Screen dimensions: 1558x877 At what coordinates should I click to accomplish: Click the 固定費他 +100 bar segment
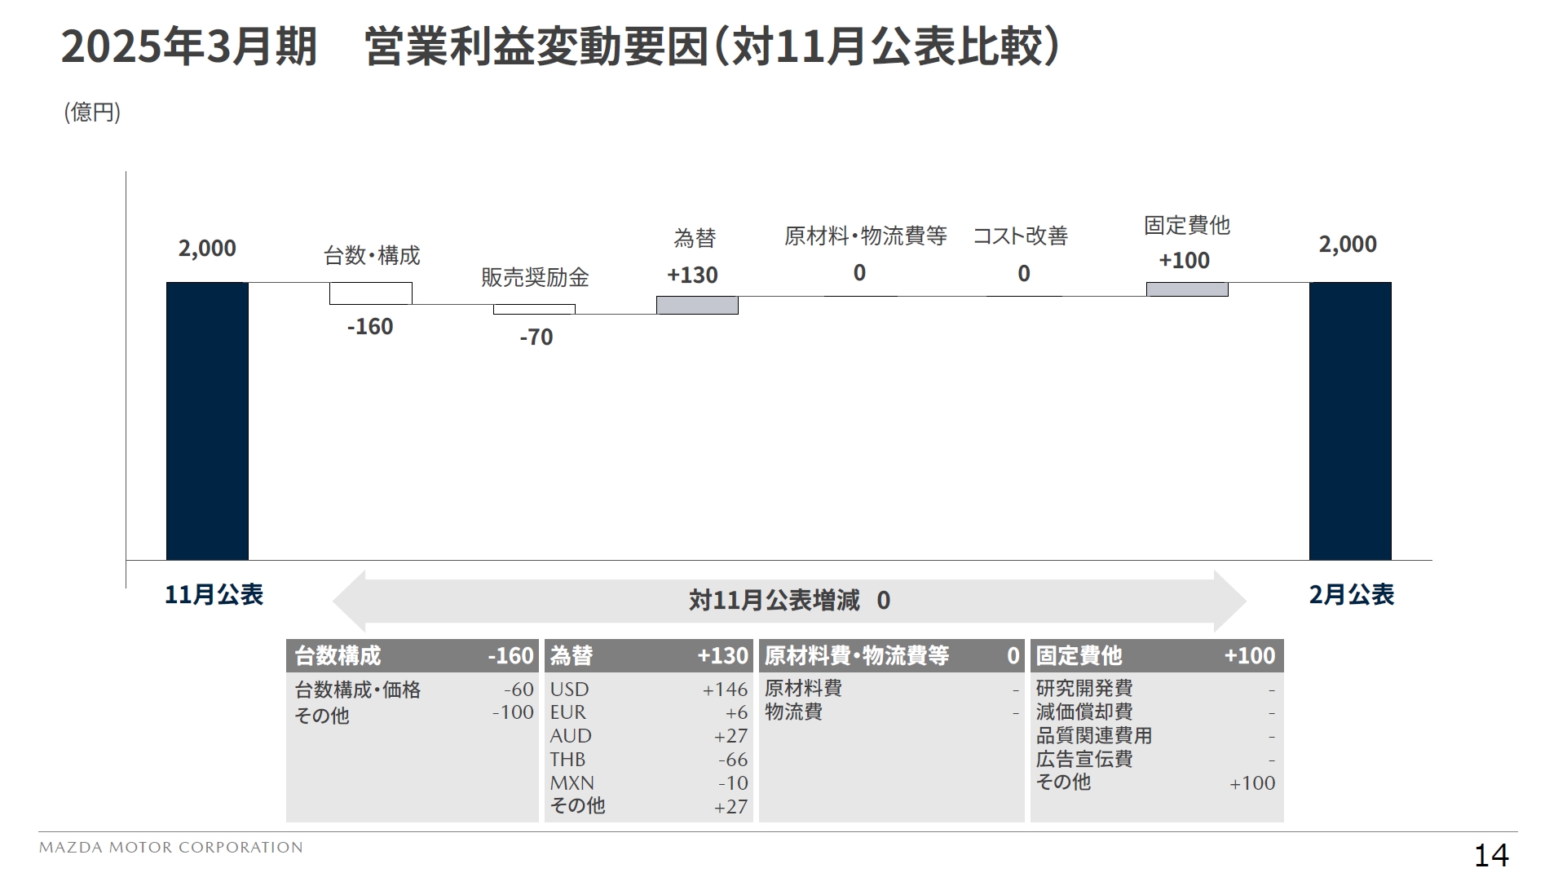coord(1188,289)
